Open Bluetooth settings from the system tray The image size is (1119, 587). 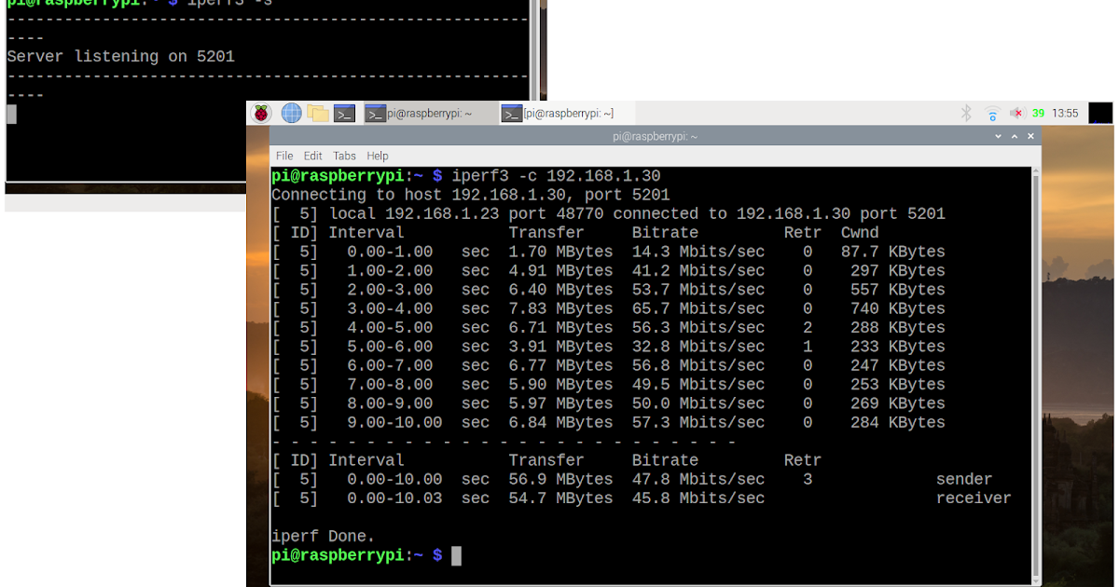pos(965,113)
